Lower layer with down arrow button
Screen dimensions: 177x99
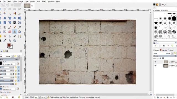pos(164,98)
